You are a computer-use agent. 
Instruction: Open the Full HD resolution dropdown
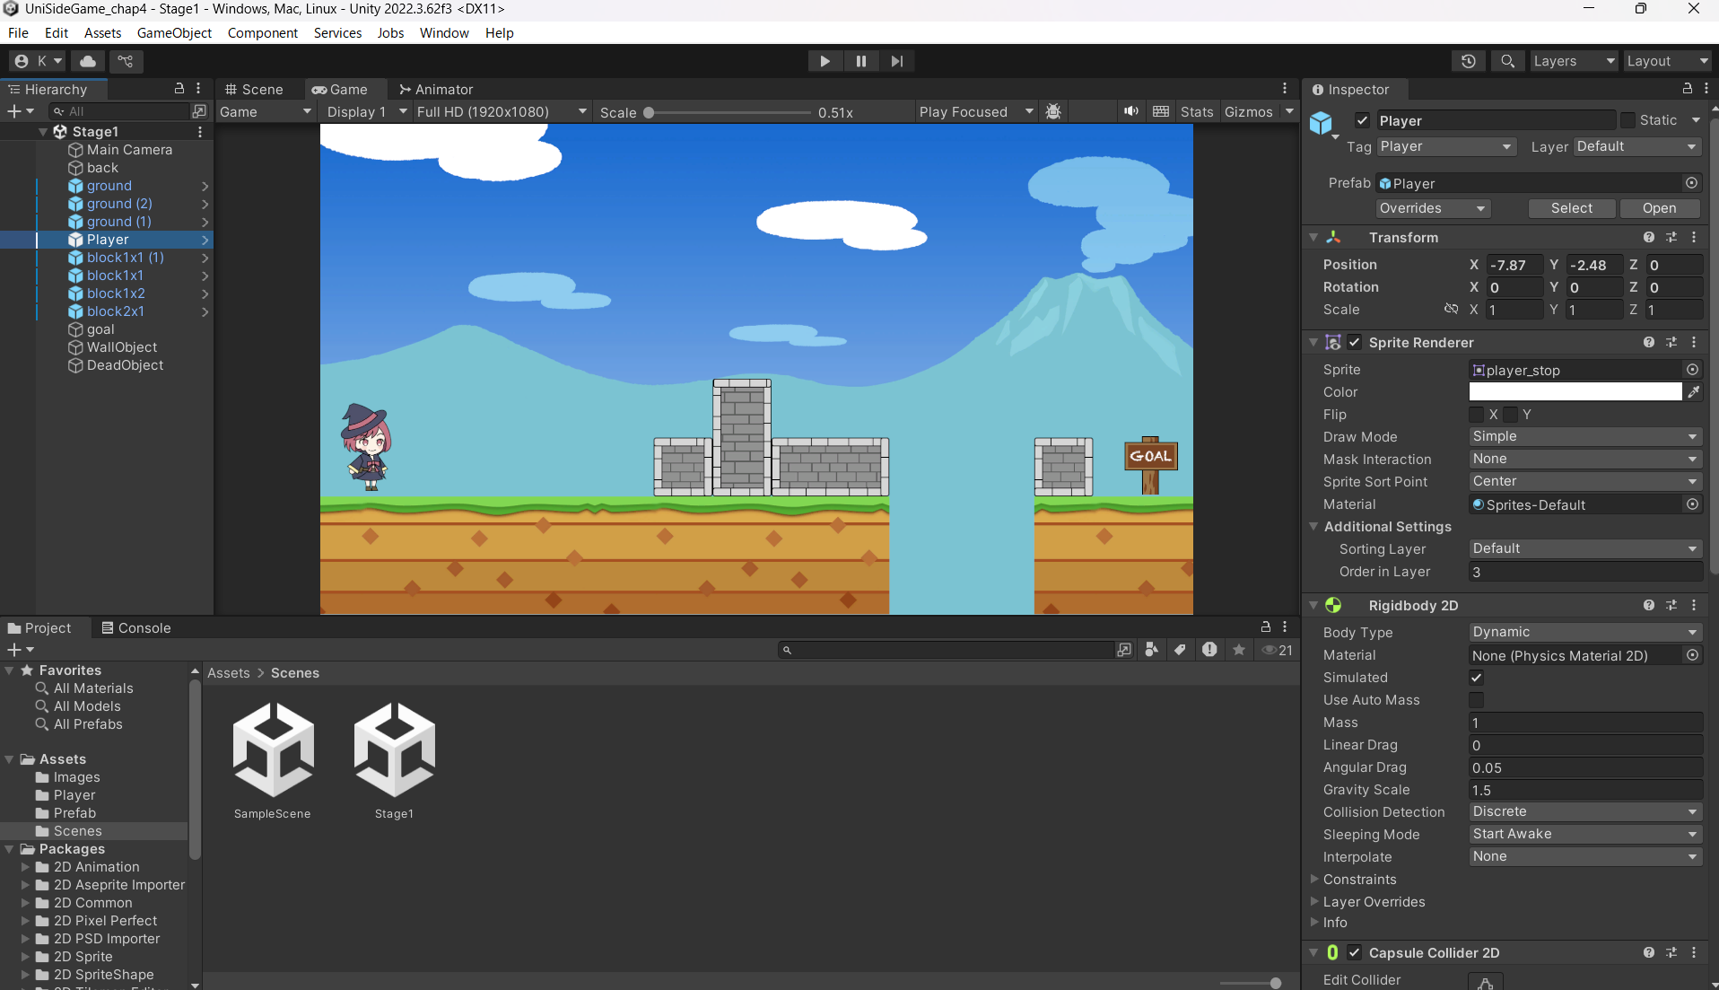[501, 111]
